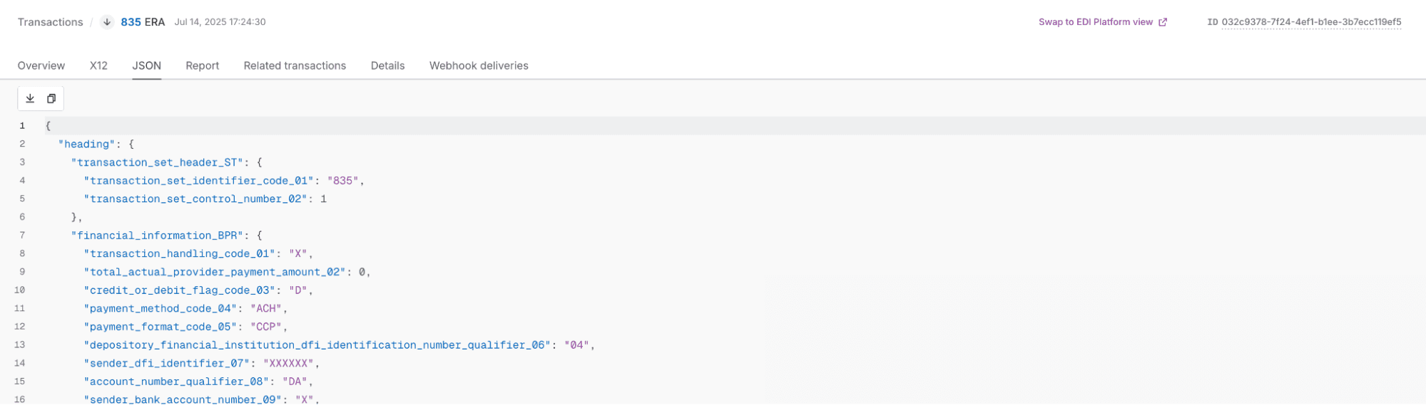The width and height of the screenshot is (1426, 405).
Task: Click the "CCP" value
Action: pyautogui.click(x=266, y=327)
